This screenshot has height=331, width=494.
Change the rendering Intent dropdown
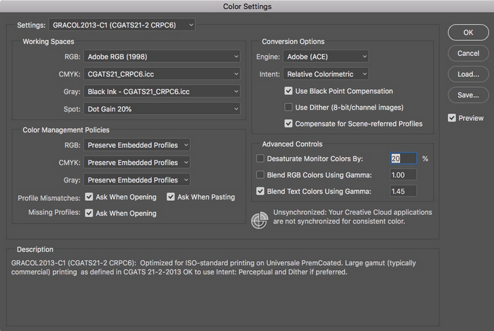325,74
